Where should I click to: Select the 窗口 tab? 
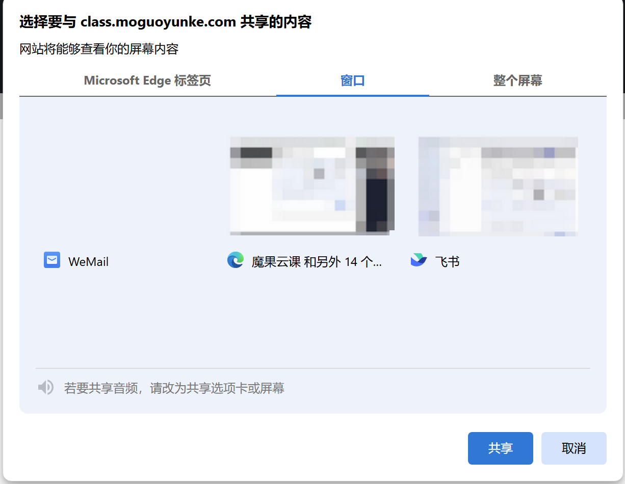pos(353,80)
